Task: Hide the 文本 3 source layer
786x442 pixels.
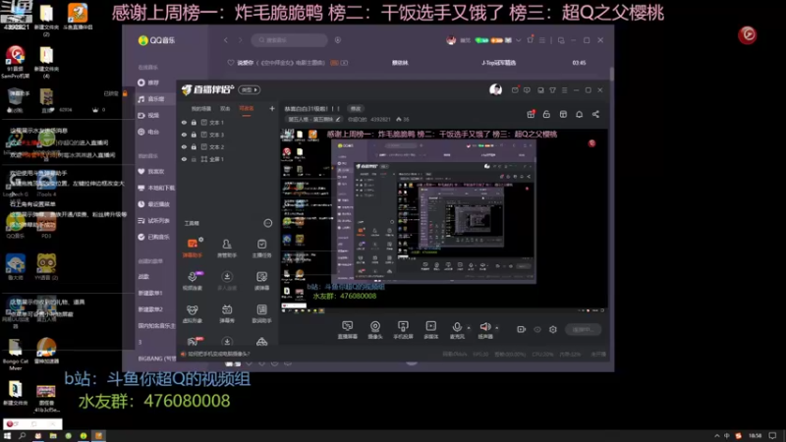Action: pos(184,135)
